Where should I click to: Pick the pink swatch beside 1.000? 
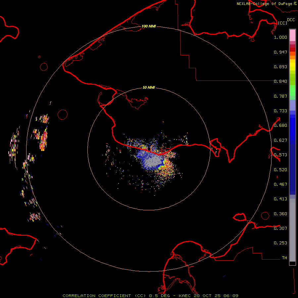[292, 36]
